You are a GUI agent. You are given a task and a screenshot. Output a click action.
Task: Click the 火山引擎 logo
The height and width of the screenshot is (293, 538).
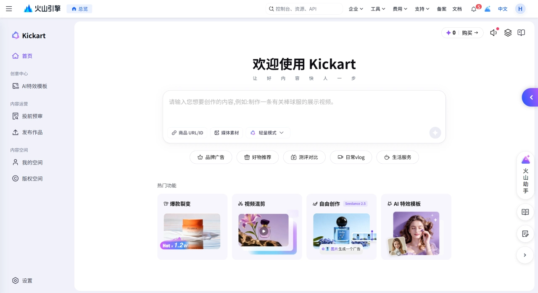(42, 9)
